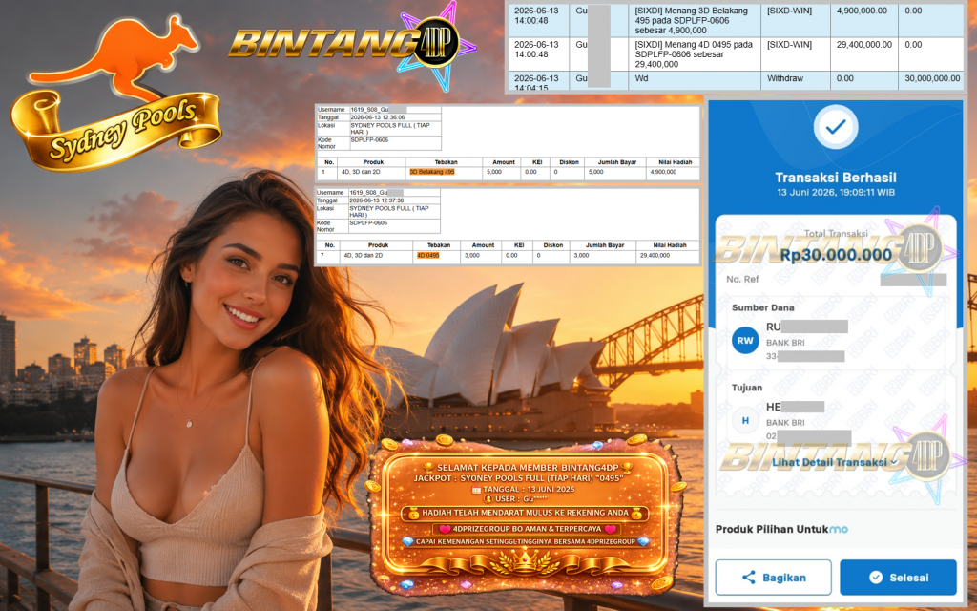
Task: Click the highlighted 4D 0495 bet
Action: (428, 255)
